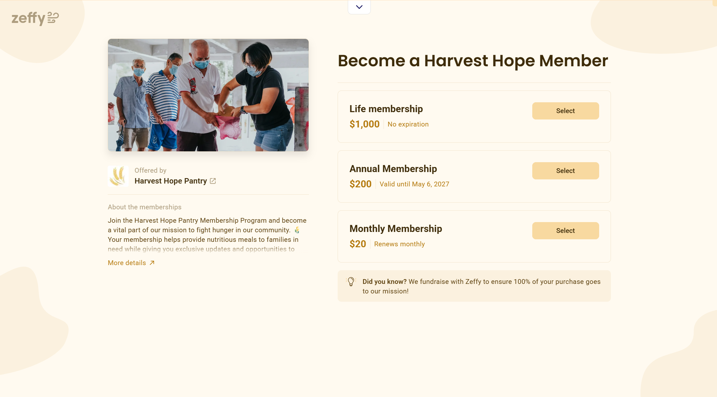
Task: Click the Zeffy logo
Action: tap(35, 18)
